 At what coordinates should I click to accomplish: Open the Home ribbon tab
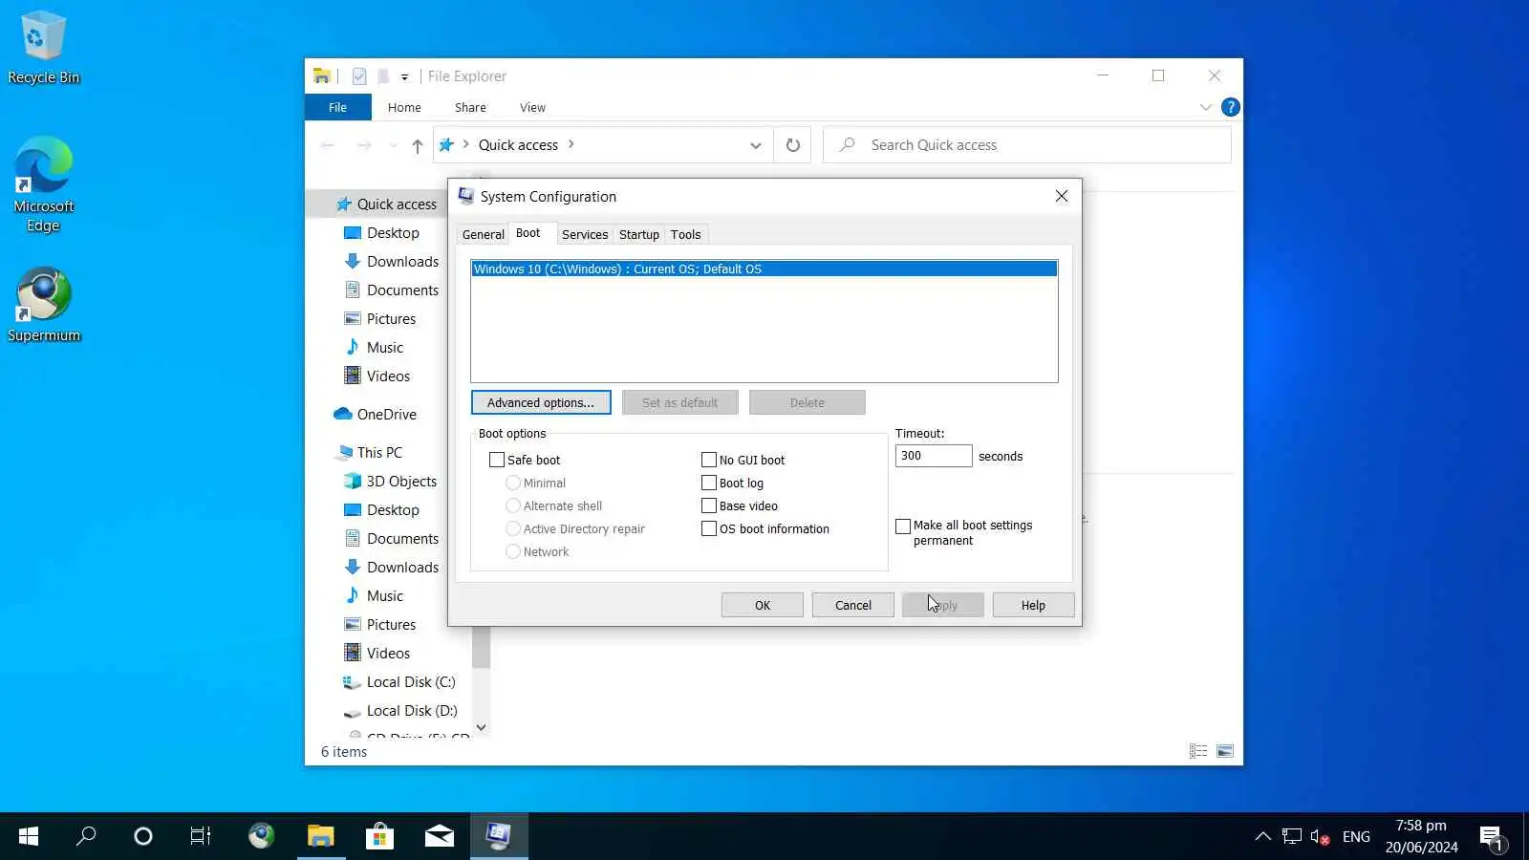[x=404, y=107]
